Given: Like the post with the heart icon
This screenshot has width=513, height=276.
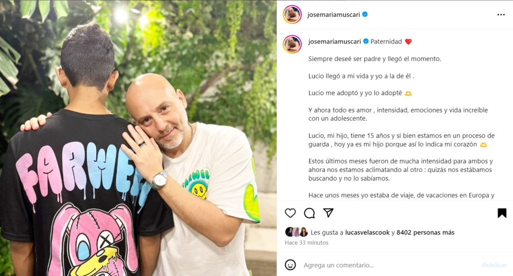Looking at the screenshot, I should pos(290,213).
